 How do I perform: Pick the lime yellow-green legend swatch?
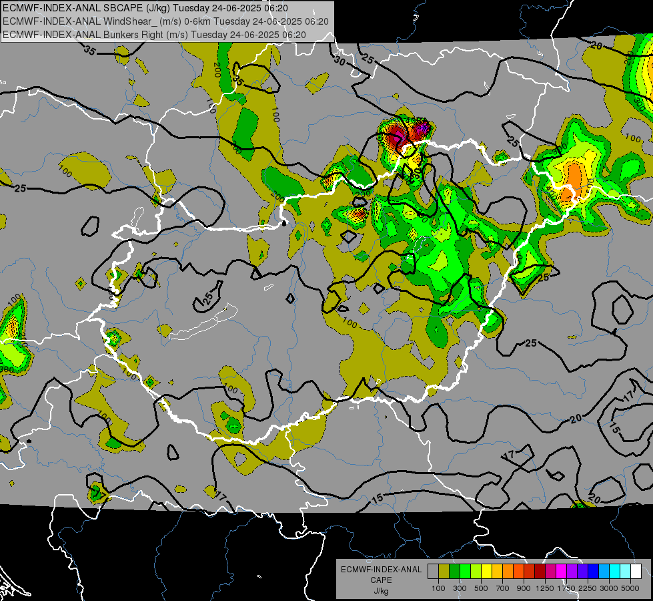pos(476,572)
